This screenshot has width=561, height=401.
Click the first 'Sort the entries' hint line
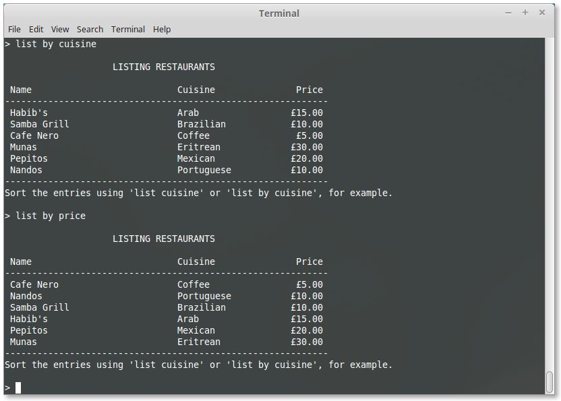point(198,193)
